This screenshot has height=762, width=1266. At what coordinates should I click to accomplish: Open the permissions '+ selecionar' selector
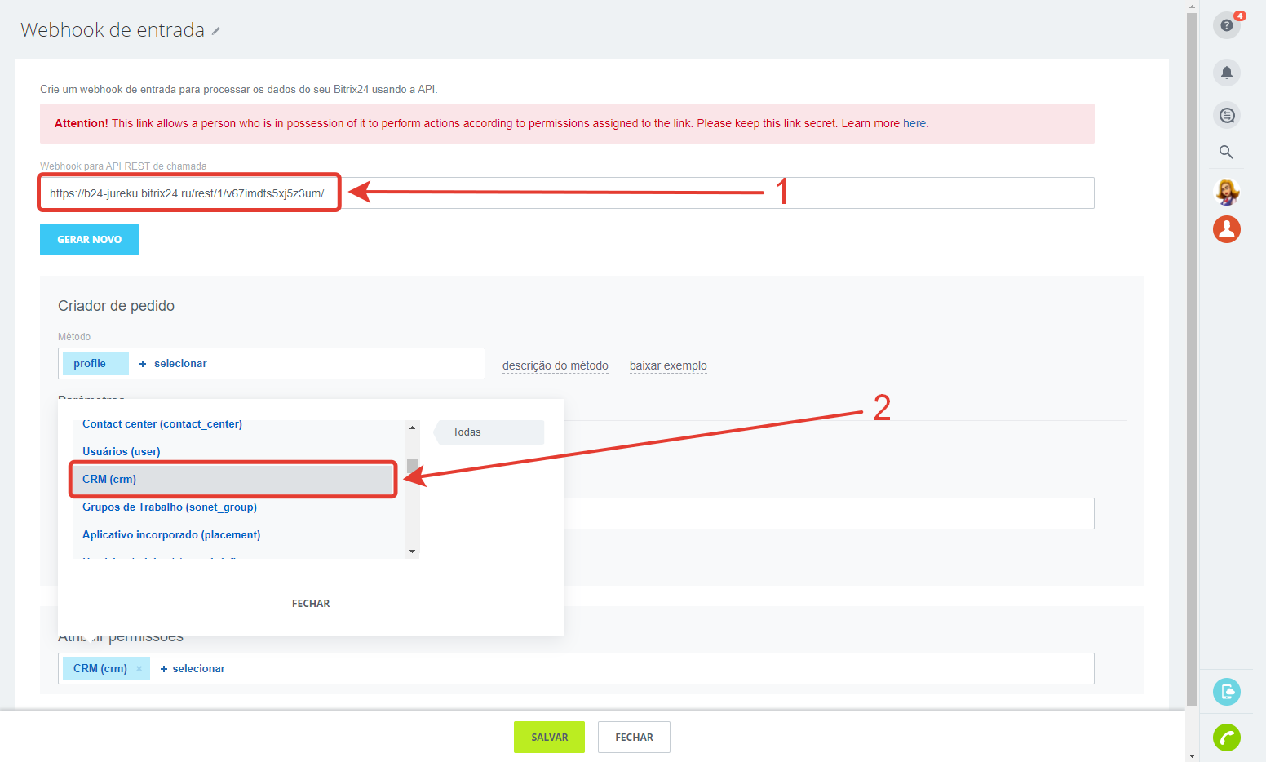193,669
